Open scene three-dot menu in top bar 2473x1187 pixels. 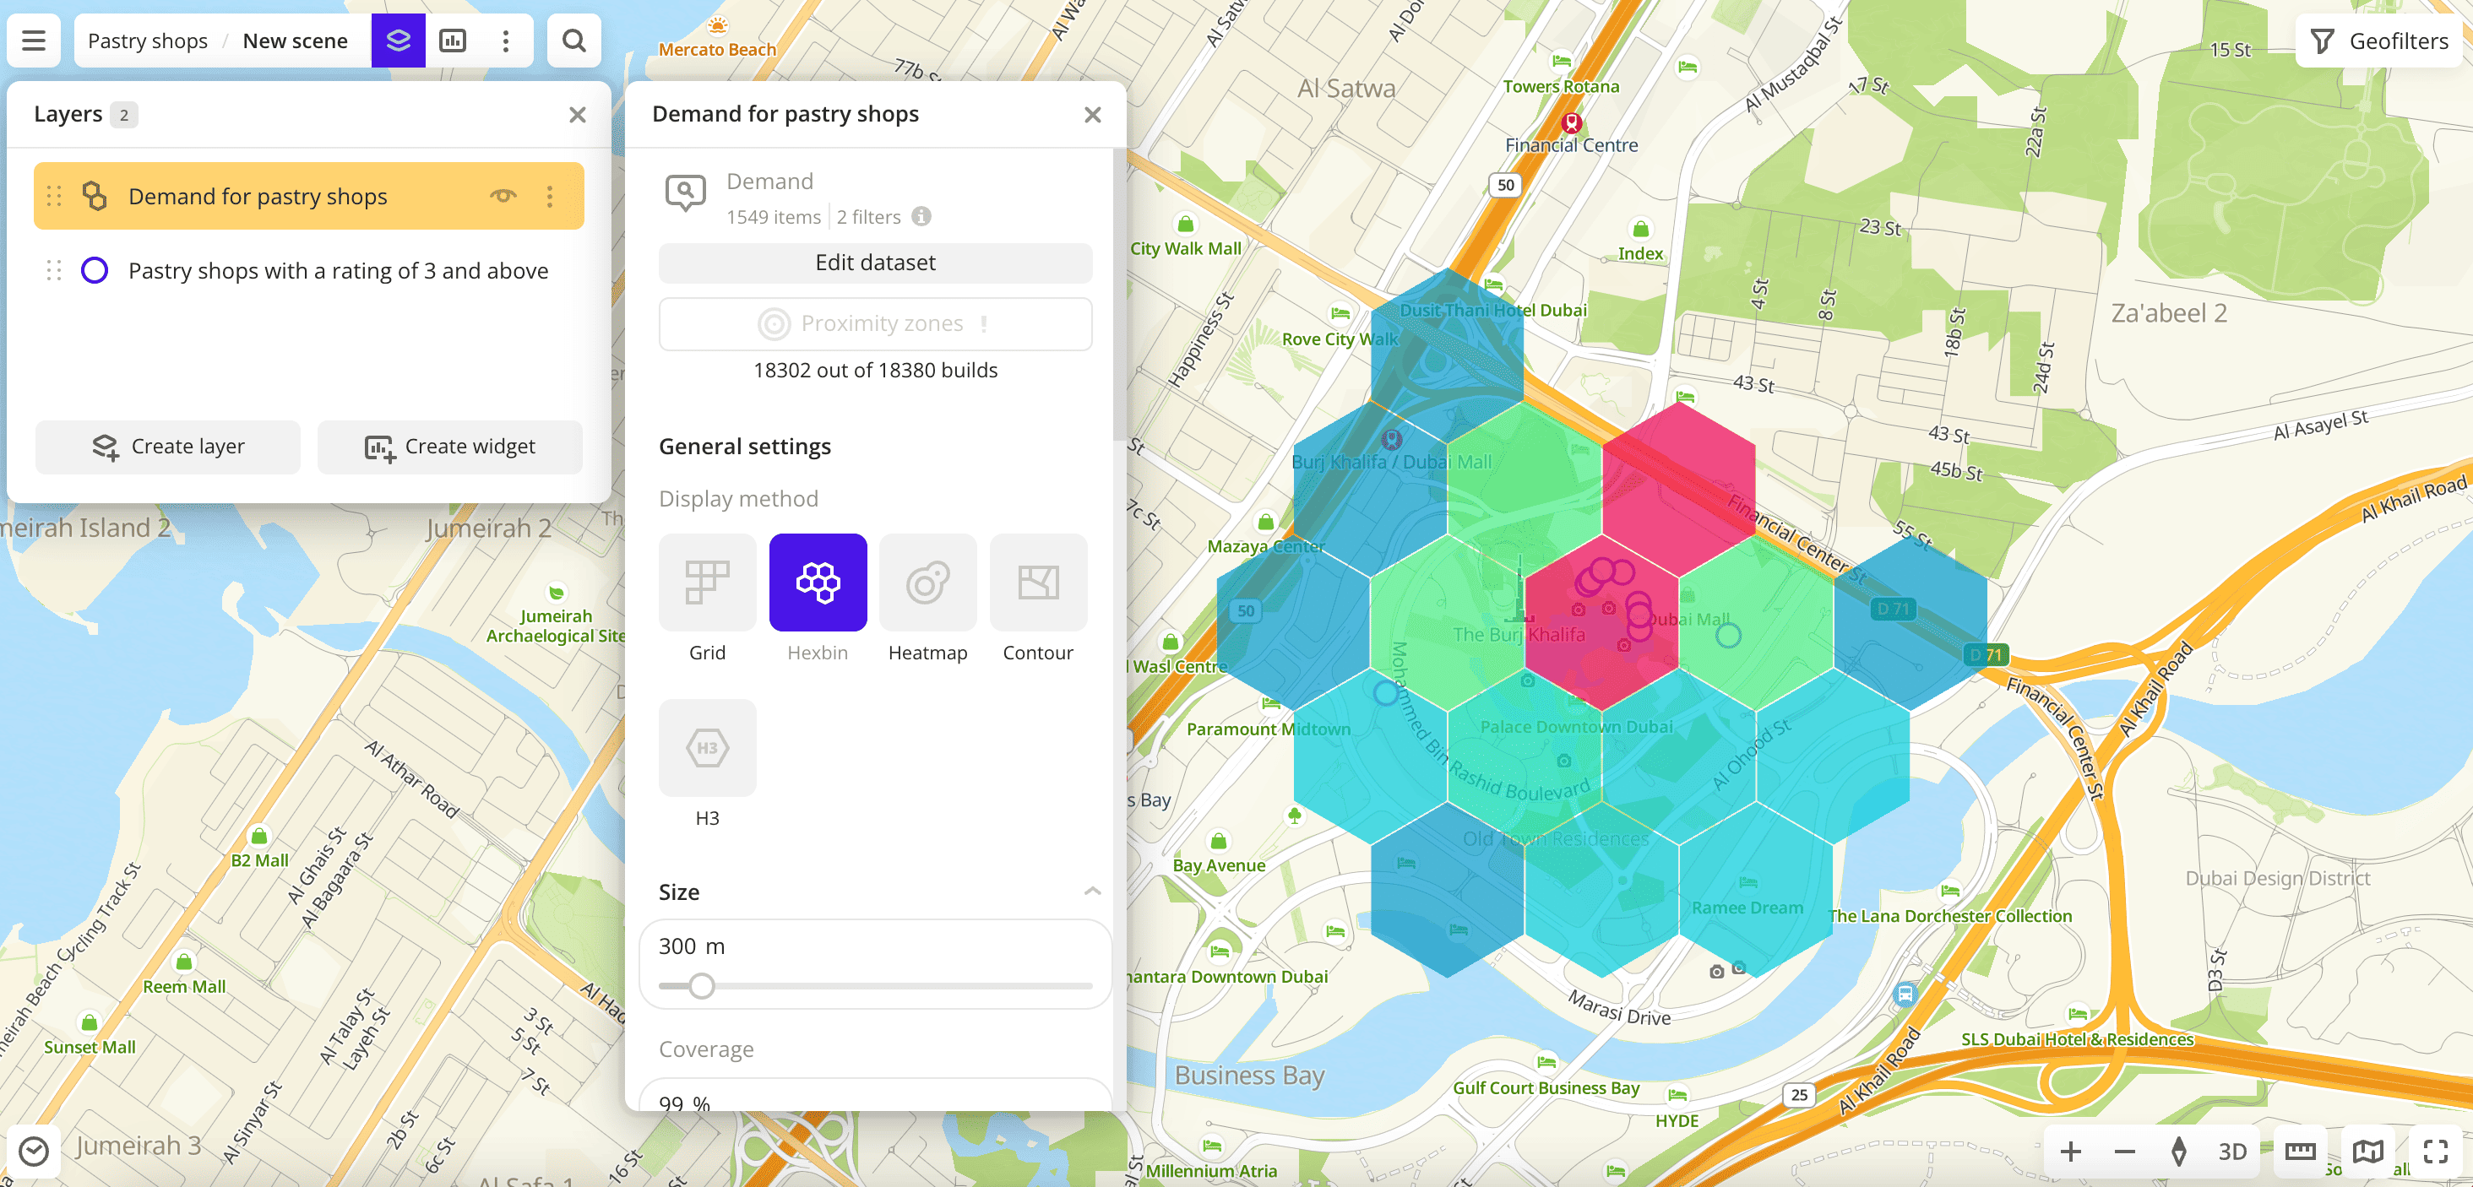click(506, 41)
